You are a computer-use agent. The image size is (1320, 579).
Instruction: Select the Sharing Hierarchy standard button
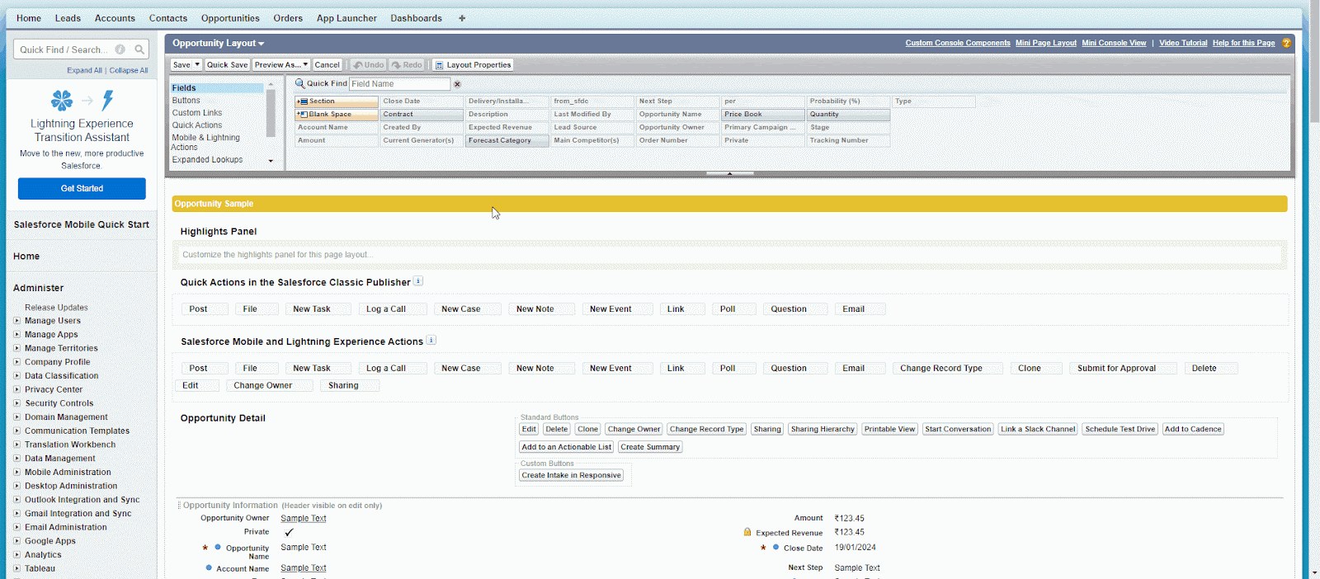click(823, 429)
